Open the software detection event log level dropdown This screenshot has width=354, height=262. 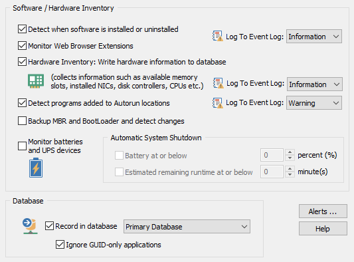tap(313, 36)
